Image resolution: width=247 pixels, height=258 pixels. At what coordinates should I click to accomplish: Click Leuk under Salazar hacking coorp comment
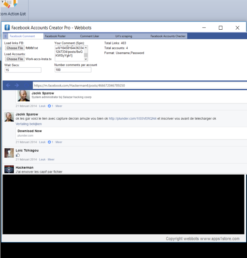point(42,106)
